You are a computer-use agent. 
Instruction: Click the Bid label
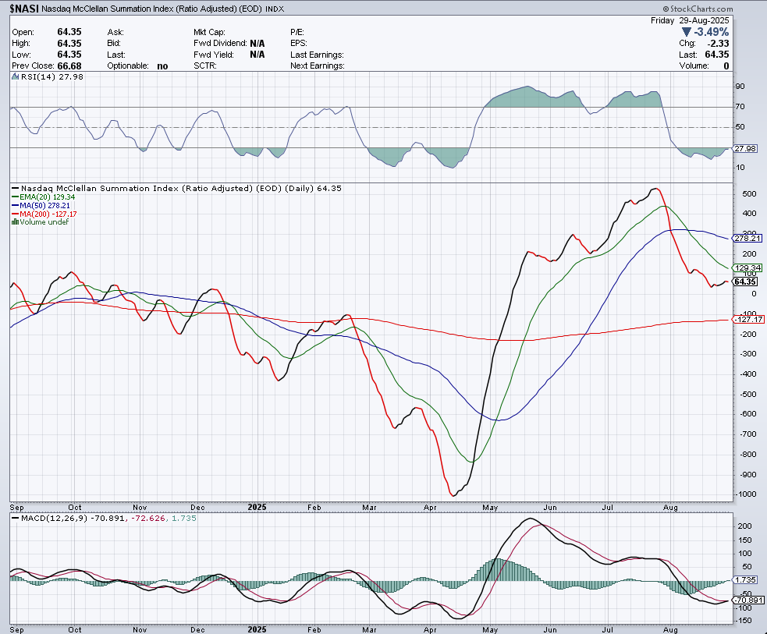click(114, 43)
